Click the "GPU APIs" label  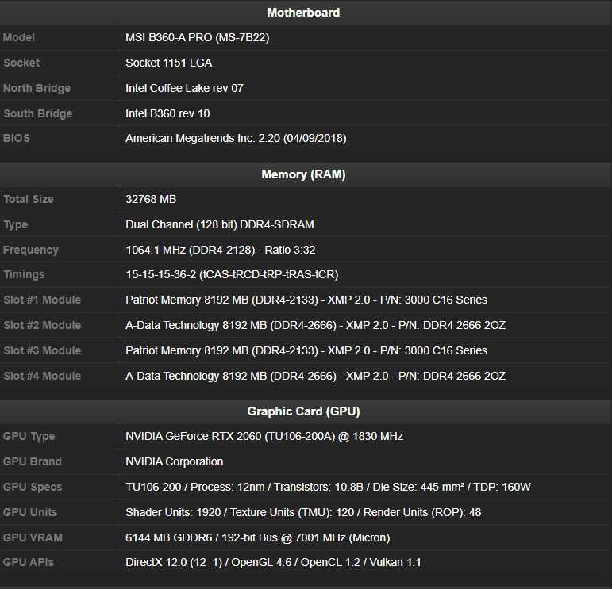click(28, 563)
